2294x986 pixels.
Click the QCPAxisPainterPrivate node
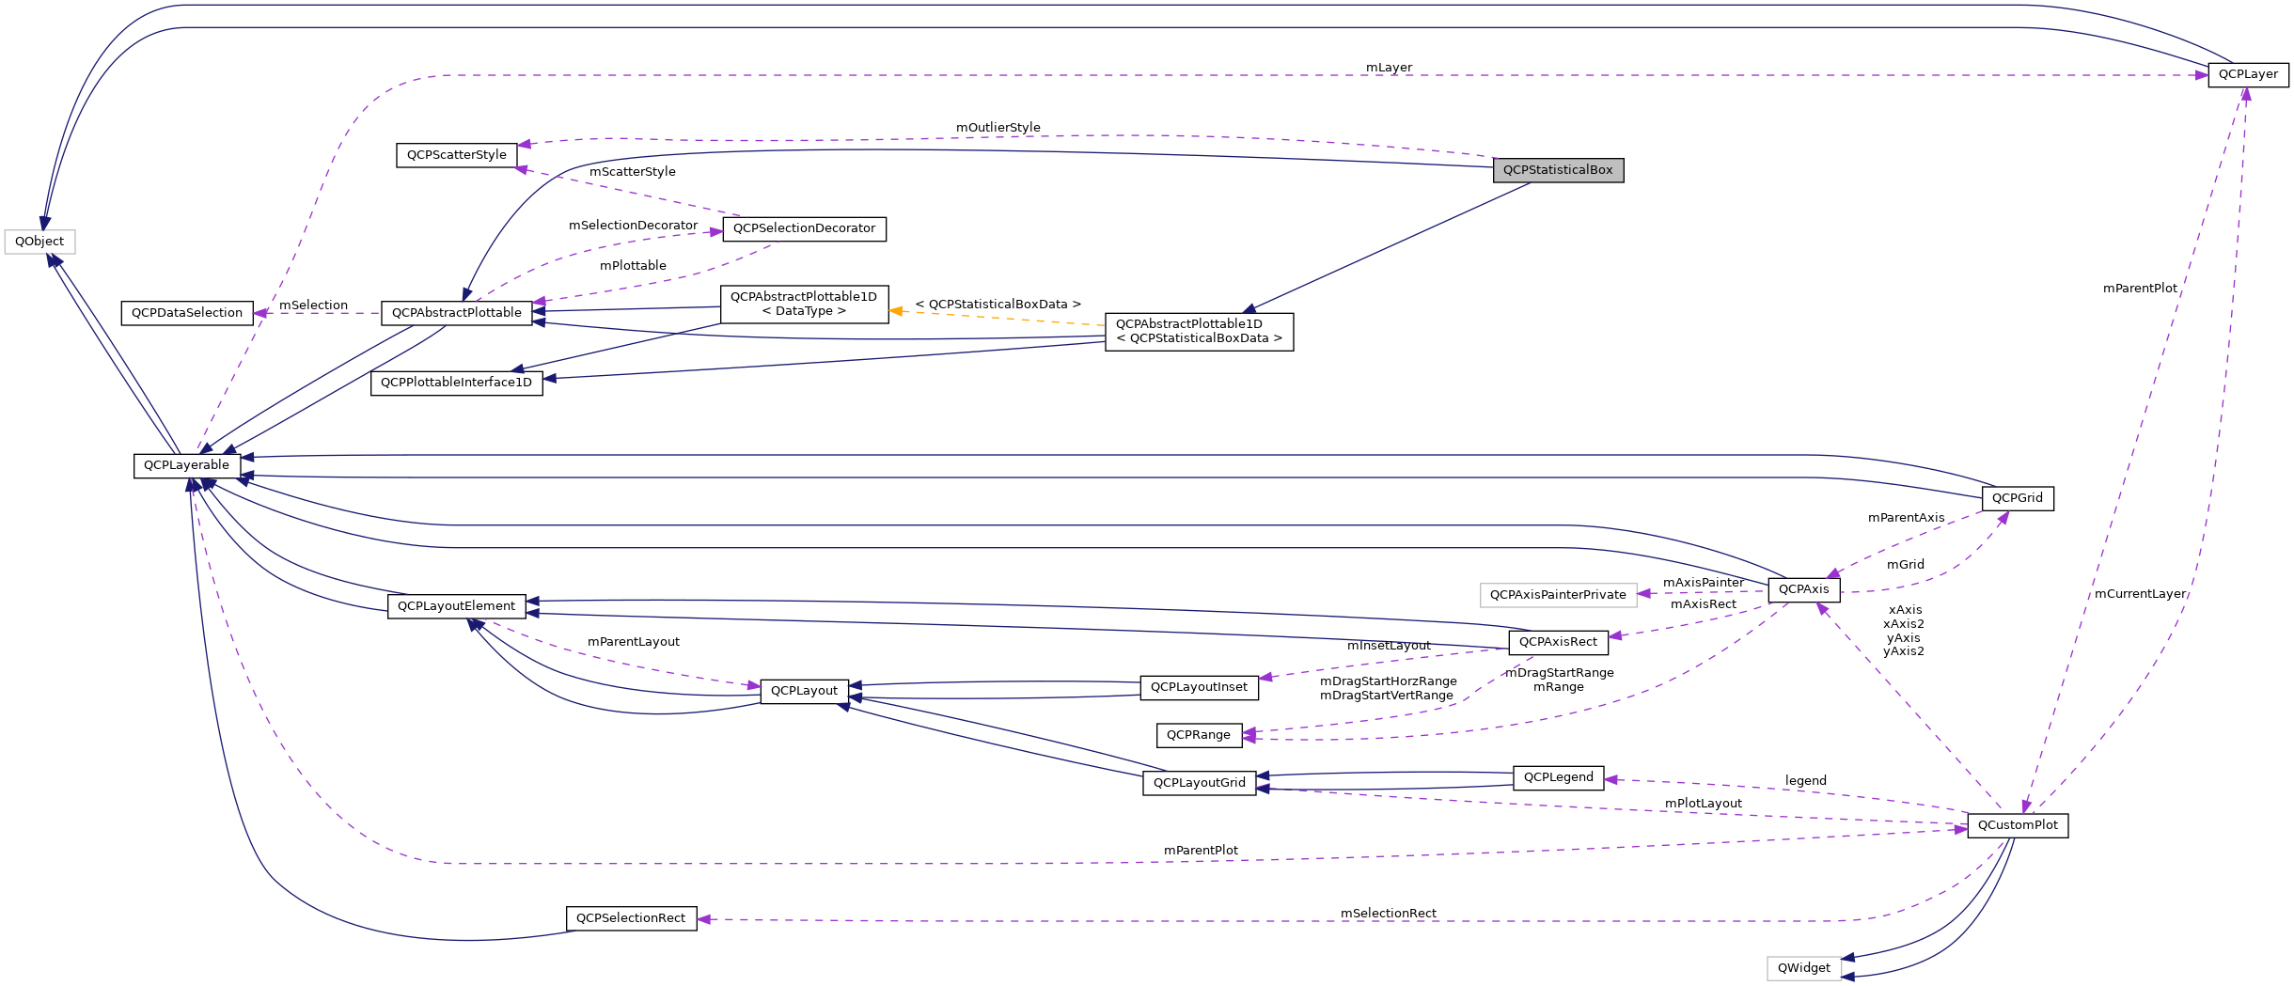1558,594
